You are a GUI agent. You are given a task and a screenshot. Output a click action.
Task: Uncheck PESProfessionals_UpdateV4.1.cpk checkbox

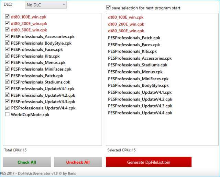(x=7, y=88)
